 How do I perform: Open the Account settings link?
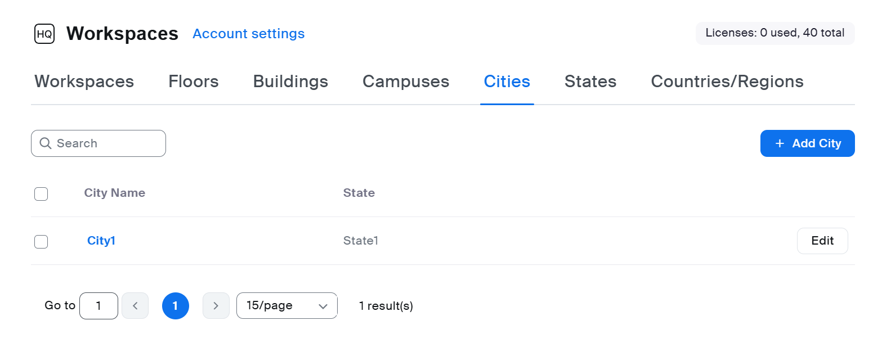(248, 34)
